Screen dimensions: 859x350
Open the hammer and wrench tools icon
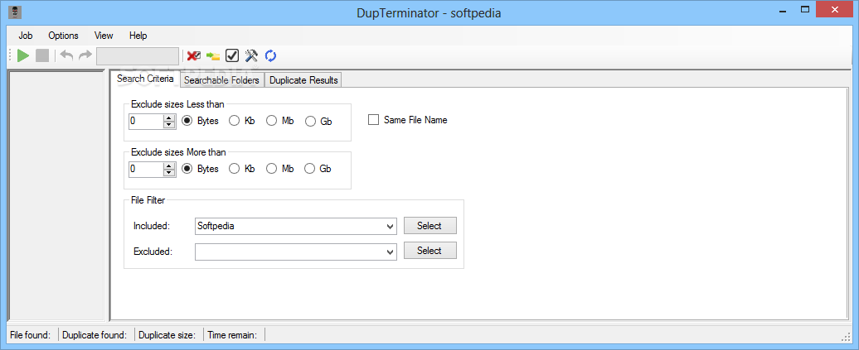pos(251,55)
